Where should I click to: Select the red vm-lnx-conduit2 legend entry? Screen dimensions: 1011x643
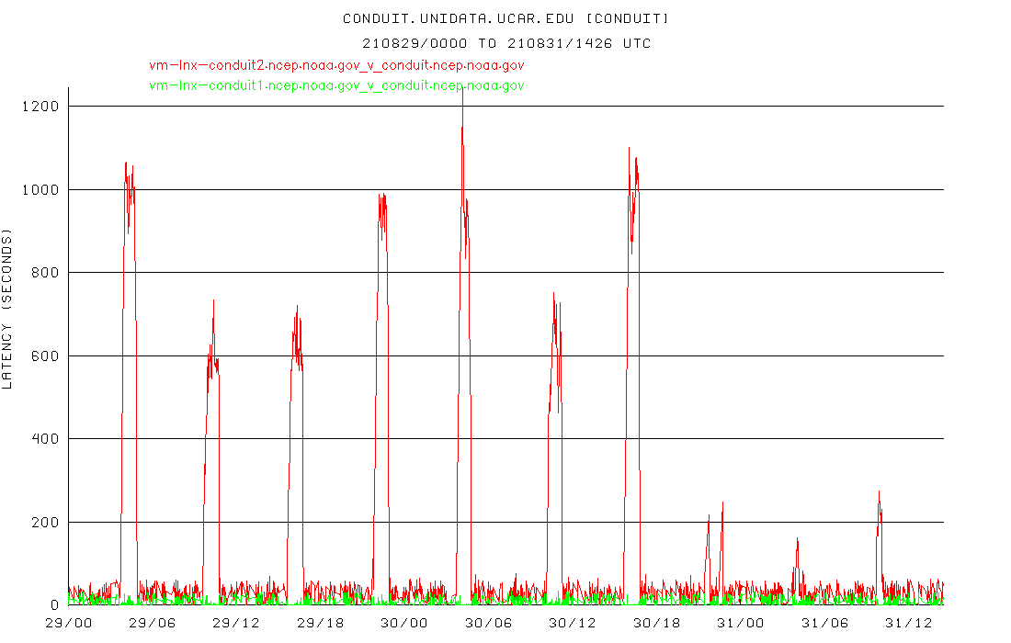coord(336,65)
